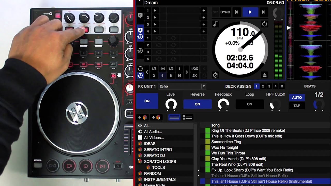The width and height of the screenshot is (331, 186).
Task: Click the skip to previous track icon
Action: coord(236,12)
